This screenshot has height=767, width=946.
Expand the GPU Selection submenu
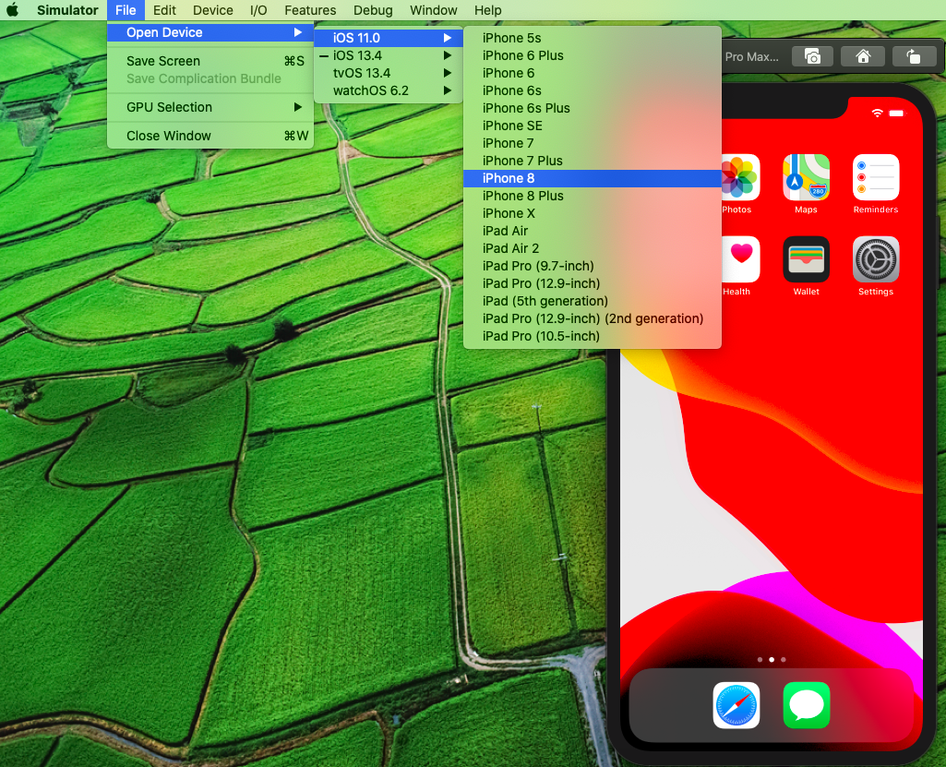click(210, 107)
